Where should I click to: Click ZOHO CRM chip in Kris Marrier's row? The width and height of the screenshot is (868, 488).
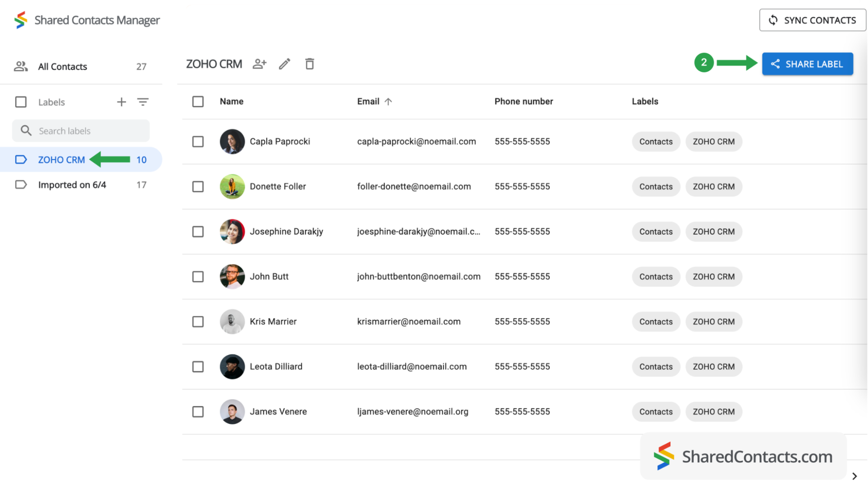tap(713, 321)
